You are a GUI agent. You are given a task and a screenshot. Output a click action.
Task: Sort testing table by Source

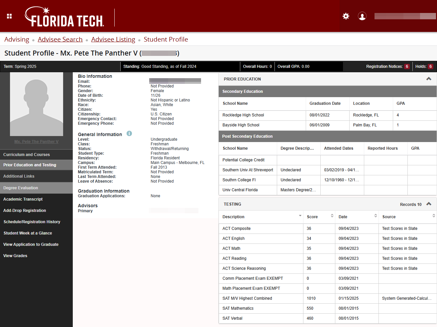coord(434,216)
